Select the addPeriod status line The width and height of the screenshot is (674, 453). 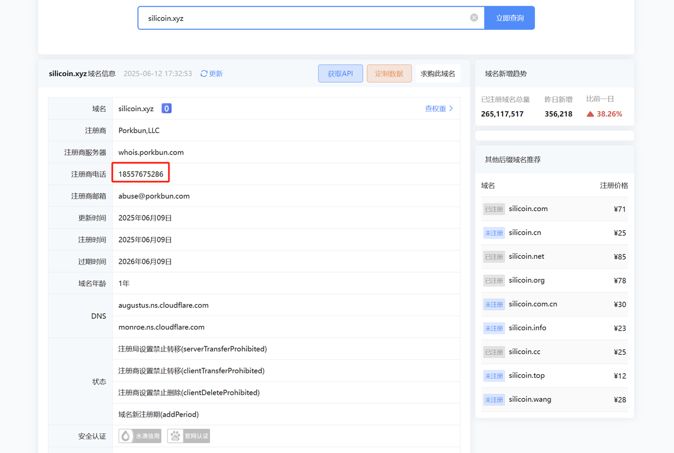click(159, 415)
